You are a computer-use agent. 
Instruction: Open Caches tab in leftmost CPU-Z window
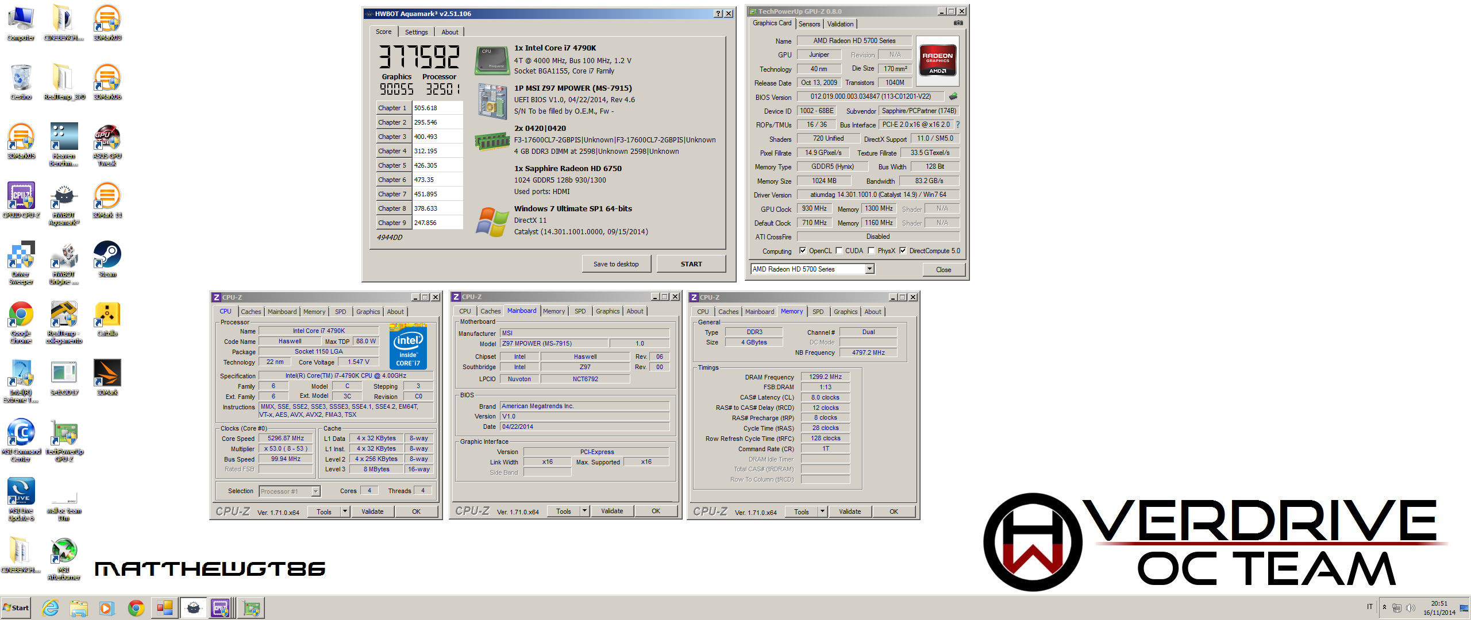251,312
